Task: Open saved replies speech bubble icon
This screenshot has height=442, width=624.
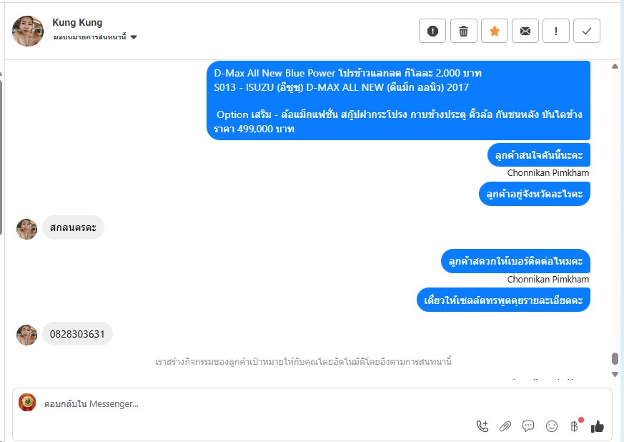Action: pos(528,426)
